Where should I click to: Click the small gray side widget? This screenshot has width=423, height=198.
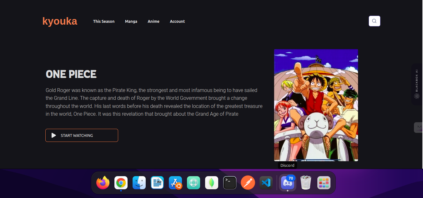tap(418, 127)
